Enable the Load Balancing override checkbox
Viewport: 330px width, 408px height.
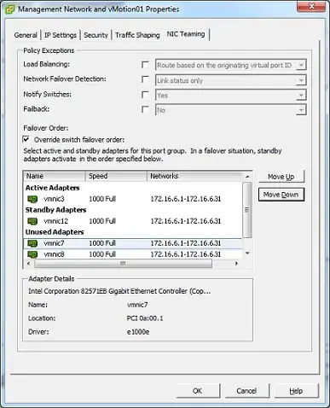point(145,65)
